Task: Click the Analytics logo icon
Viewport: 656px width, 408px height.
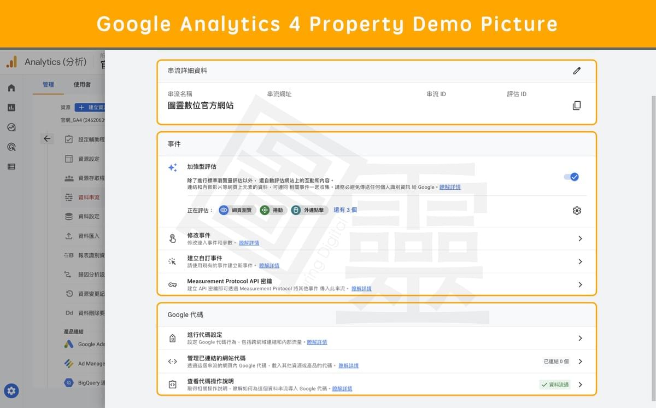Action: pos(11,62)
